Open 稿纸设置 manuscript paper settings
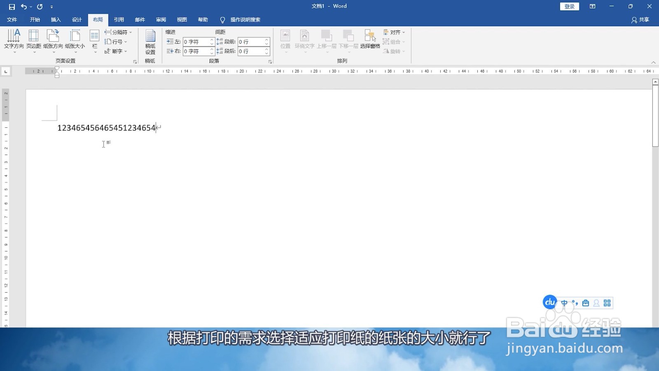This screenshot has height=371, width=659. (150, 42)
